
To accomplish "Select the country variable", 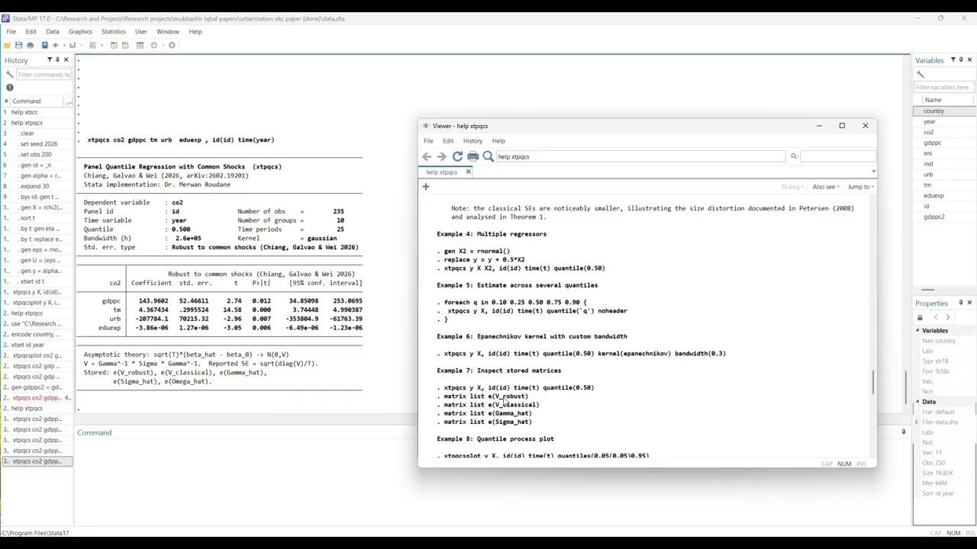I will (943, 111).
